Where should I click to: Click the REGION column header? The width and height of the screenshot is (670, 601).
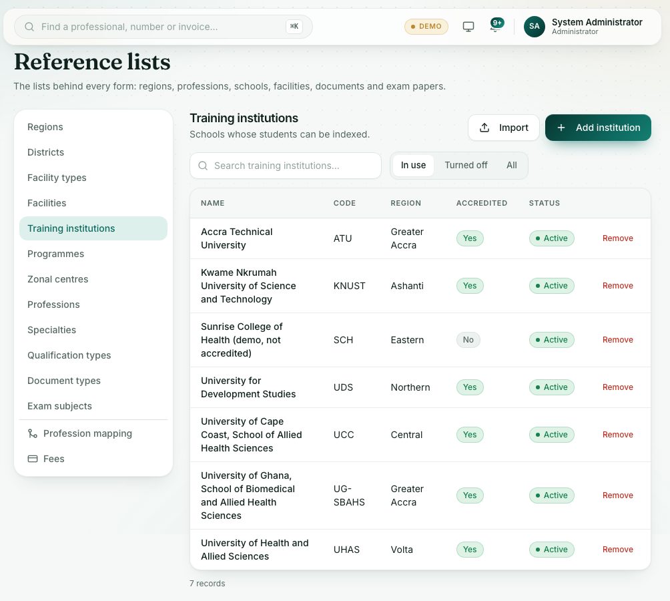coord(406,203)
